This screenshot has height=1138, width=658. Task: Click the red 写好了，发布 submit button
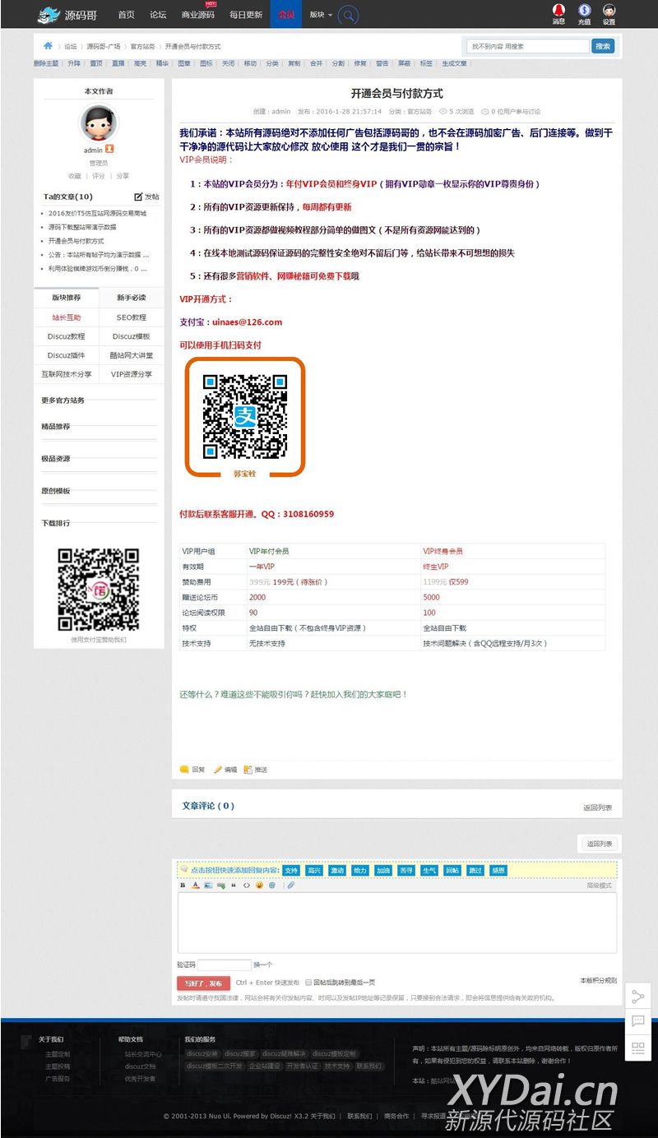tap(203, 983)
